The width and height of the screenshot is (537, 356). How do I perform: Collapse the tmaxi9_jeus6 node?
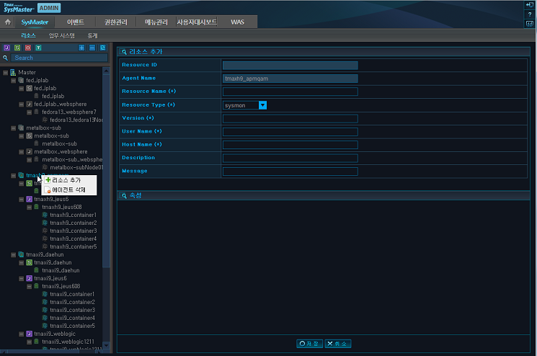tap(21, 278)
